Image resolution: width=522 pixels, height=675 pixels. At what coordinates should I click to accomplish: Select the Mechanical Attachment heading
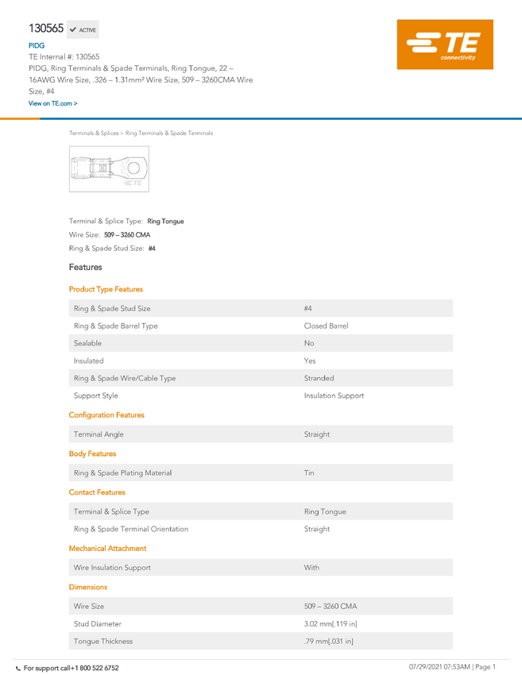(108, 549)
